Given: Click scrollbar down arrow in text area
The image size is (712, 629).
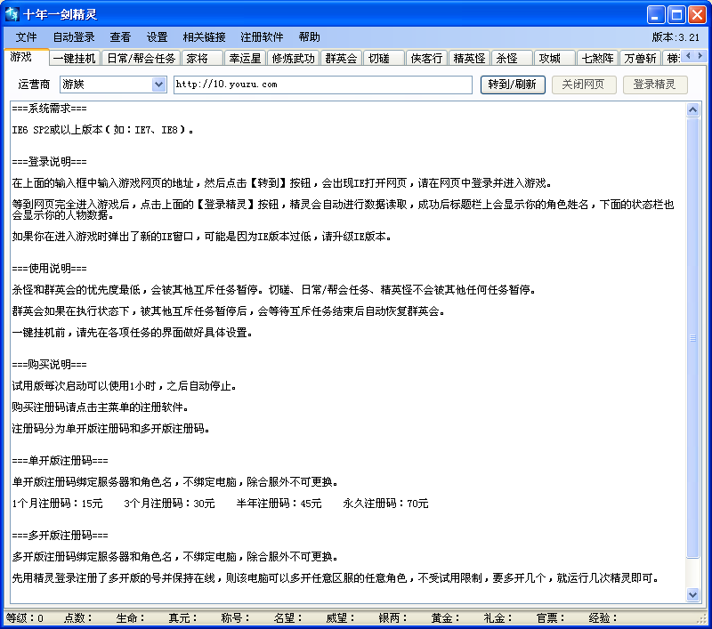Looking at the screenshot, I should pos(693,594).
